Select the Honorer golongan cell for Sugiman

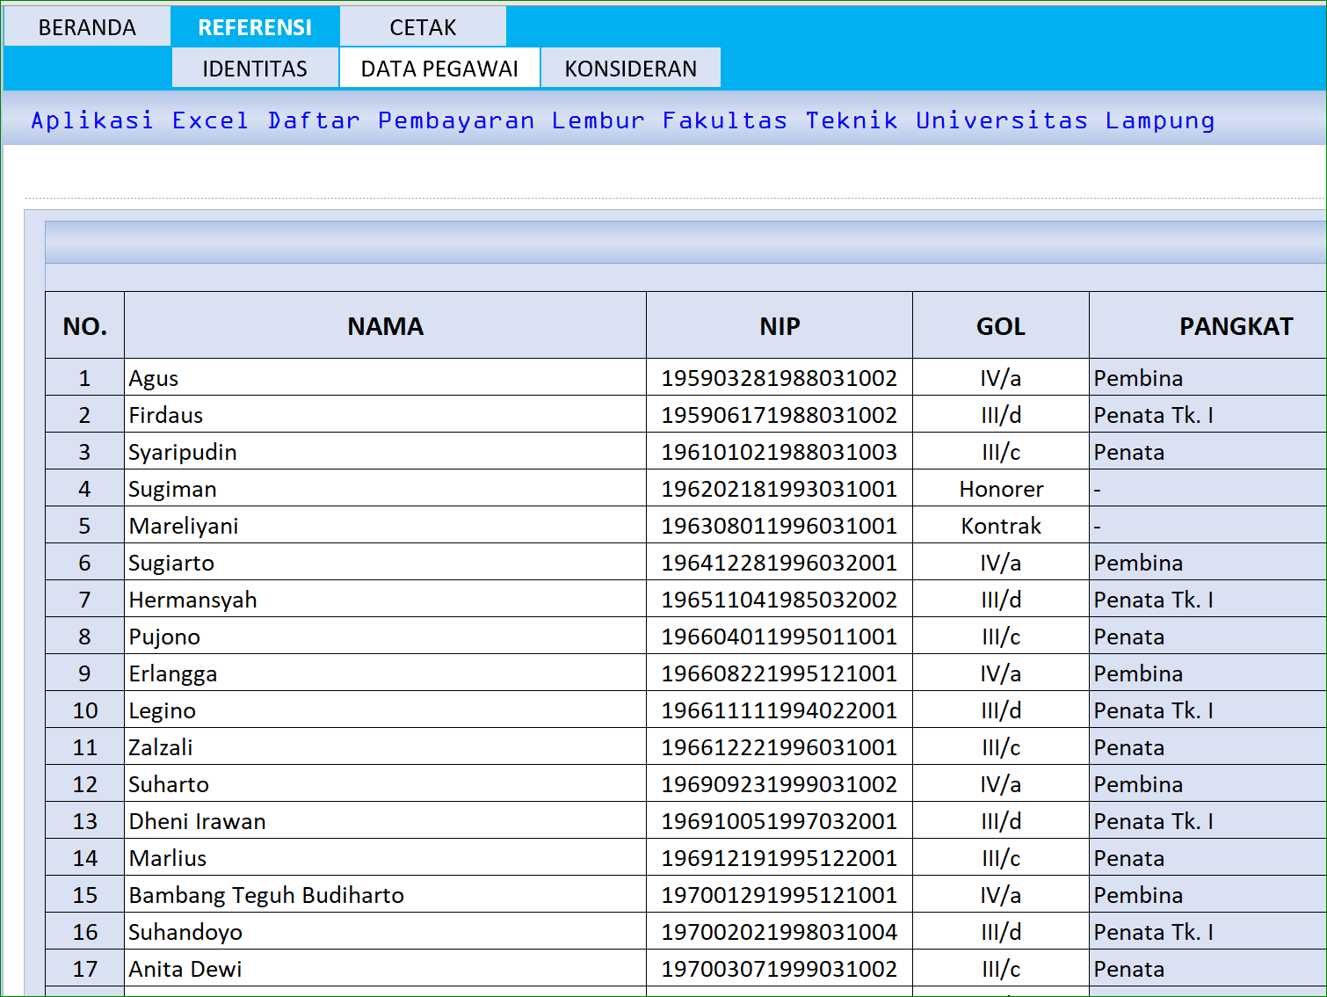coord(999,488)
